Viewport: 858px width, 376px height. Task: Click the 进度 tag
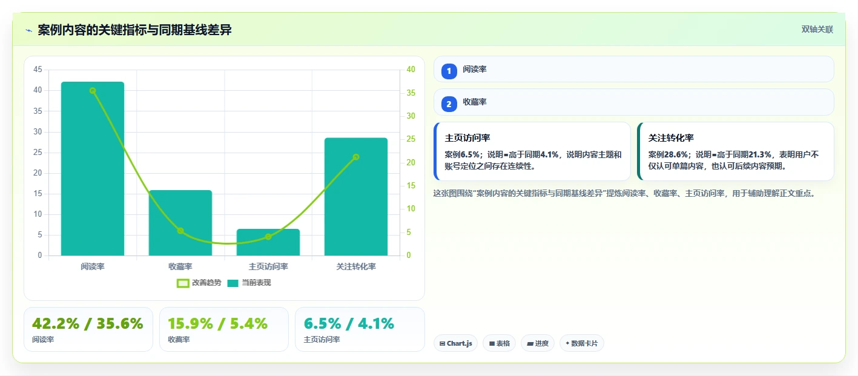(x=538, y=343)
